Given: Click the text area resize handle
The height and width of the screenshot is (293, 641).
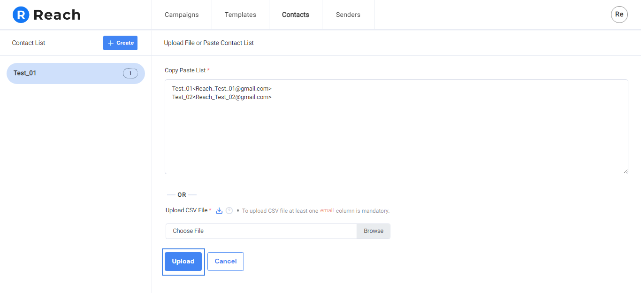Looking at the screenshot, I should [626, 171].
